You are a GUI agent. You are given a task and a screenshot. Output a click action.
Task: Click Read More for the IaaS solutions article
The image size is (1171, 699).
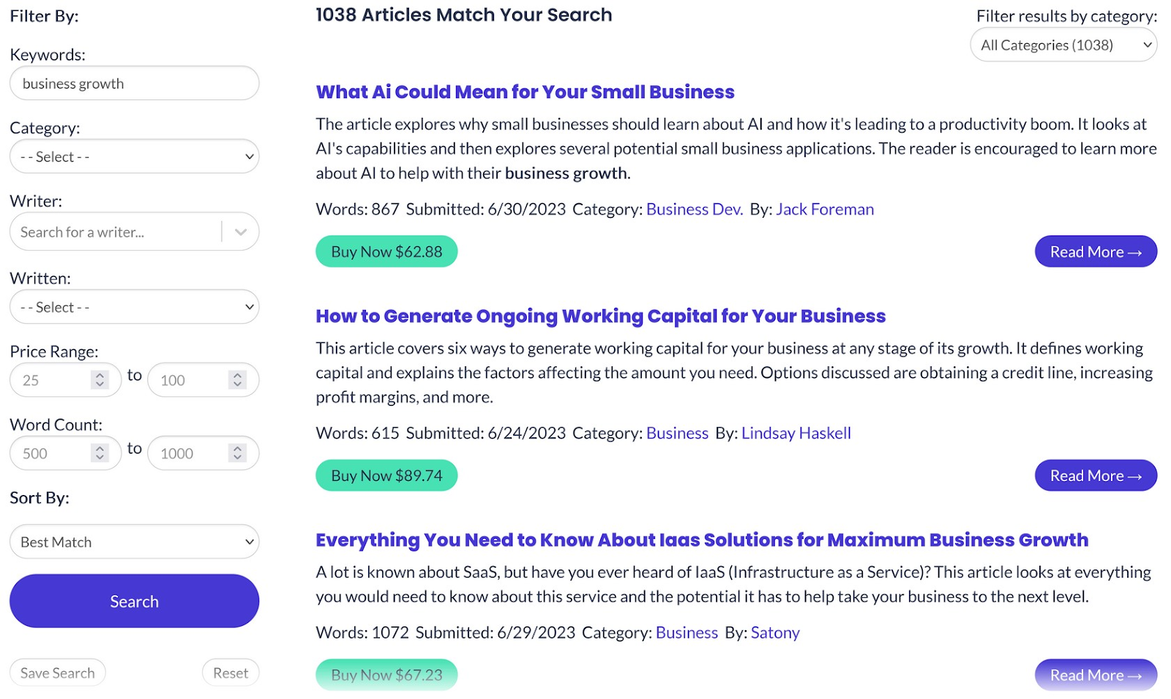[x=1095, y=674]
